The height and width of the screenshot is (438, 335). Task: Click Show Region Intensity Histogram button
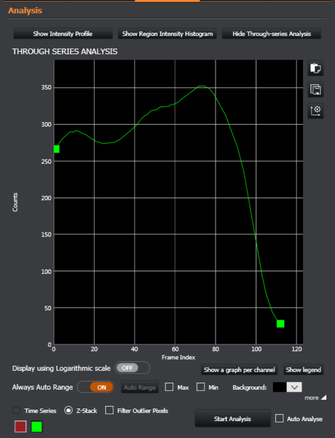tap(167, 34)
